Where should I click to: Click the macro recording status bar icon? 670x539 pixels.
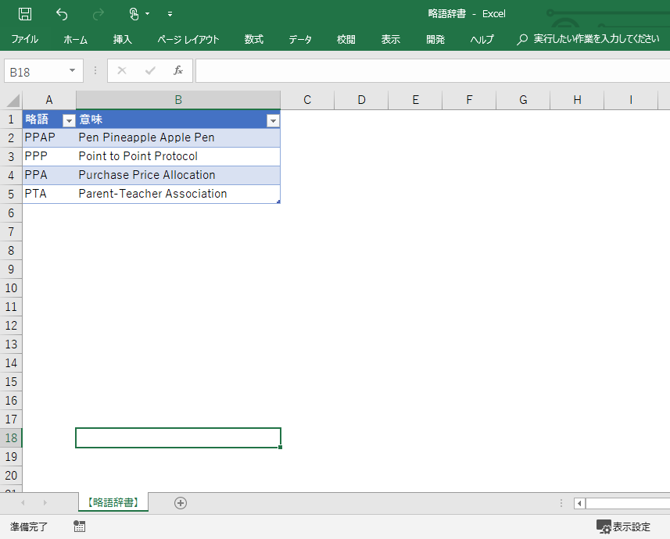[x=80, y=527]
